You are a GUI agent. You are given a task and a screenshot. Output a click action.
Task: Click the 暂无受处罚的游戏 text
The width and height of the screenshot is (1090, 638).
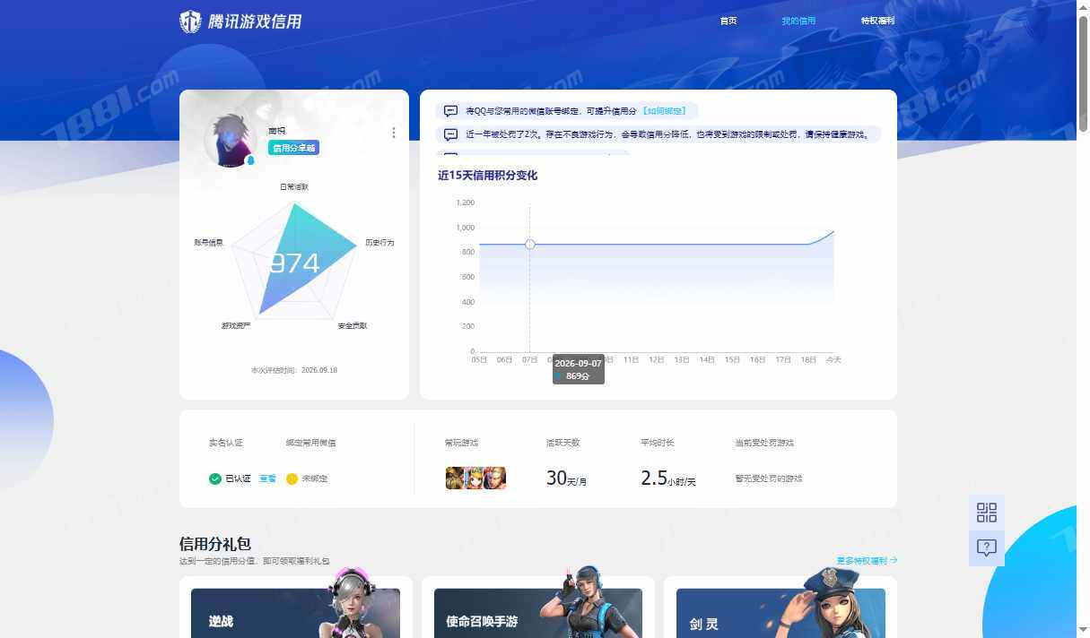coord(769,478)
